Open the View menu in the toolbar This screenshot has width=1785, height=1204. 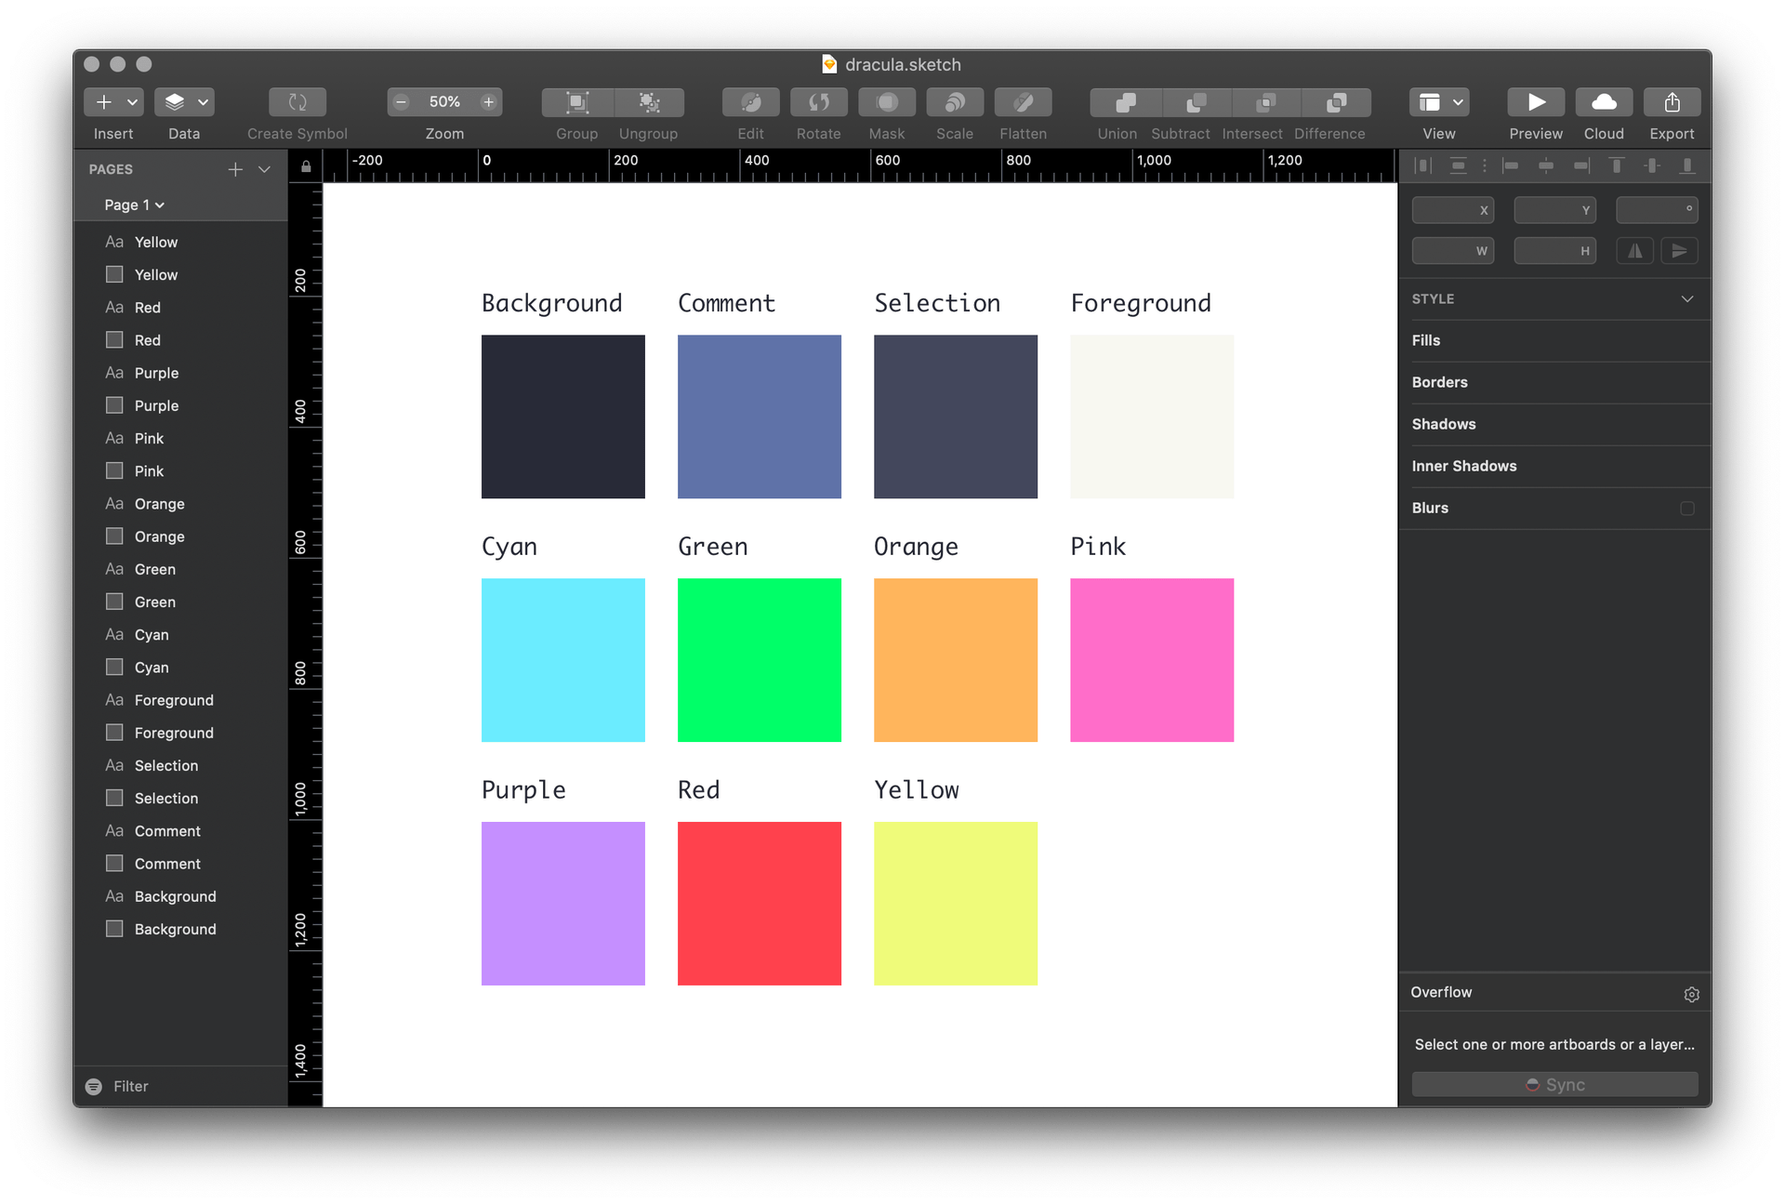tap(1438, 102)
